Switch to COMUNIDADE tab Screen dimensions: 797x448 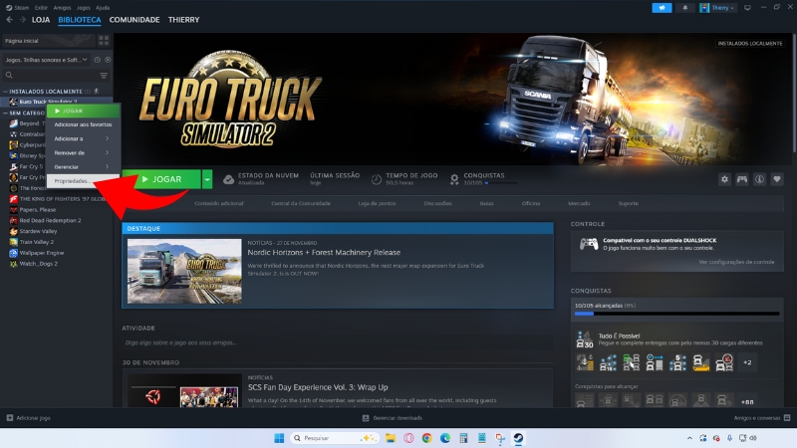point(134,20)
